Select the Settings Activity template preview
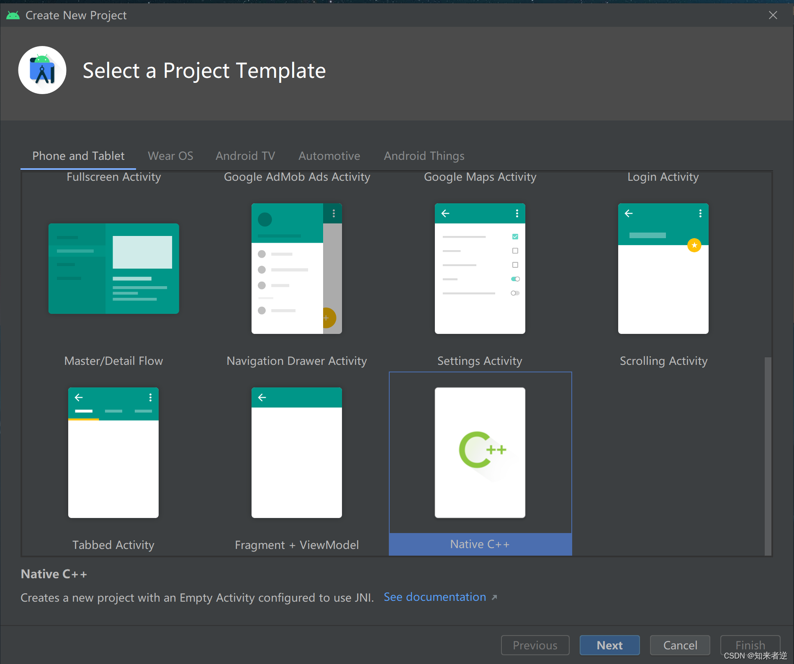Screen dimensions: 794x664 pyautogui.click(x=480, y=269)
